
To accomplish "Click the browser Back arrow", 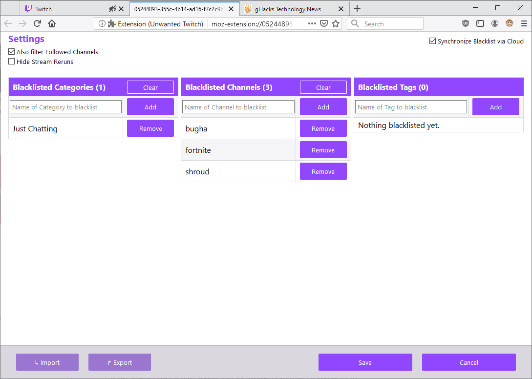I will 8,23.
